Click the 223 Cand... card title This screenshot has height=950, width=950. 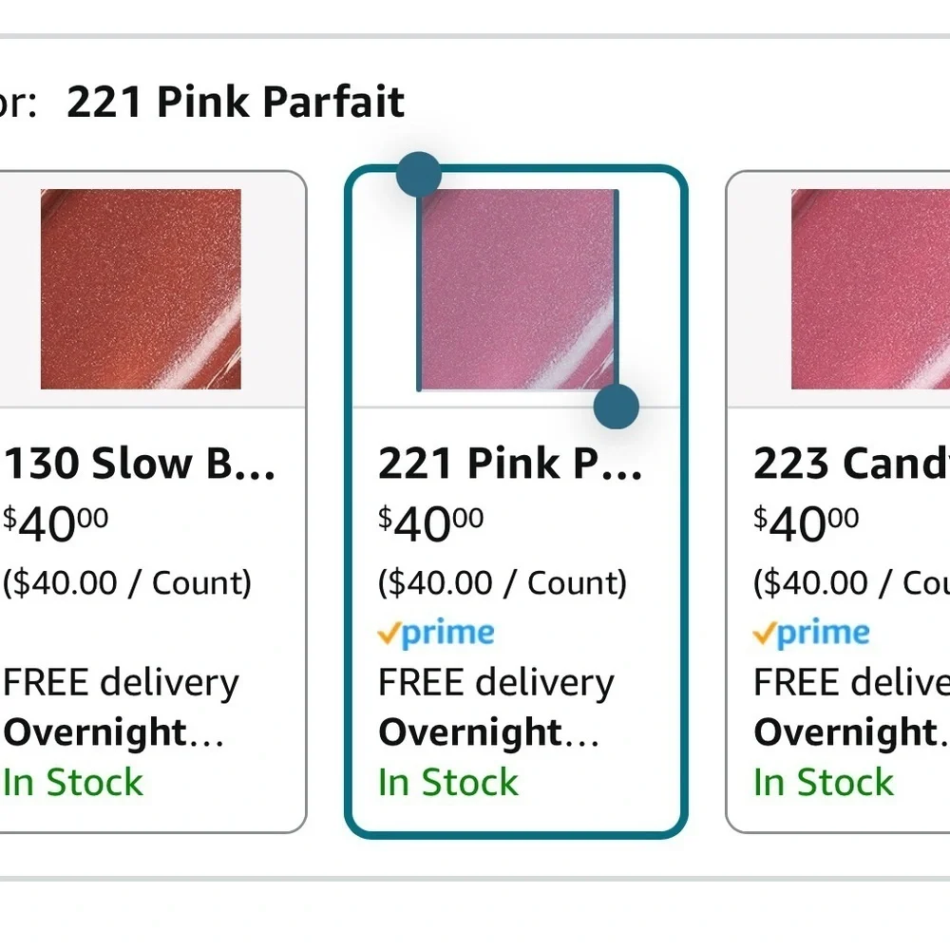[x=851, y=465]
